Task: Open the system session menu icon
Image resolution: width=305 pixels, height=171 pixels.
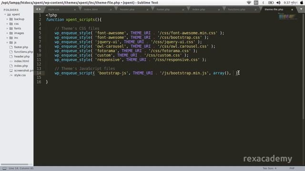Action: [302, 3]
